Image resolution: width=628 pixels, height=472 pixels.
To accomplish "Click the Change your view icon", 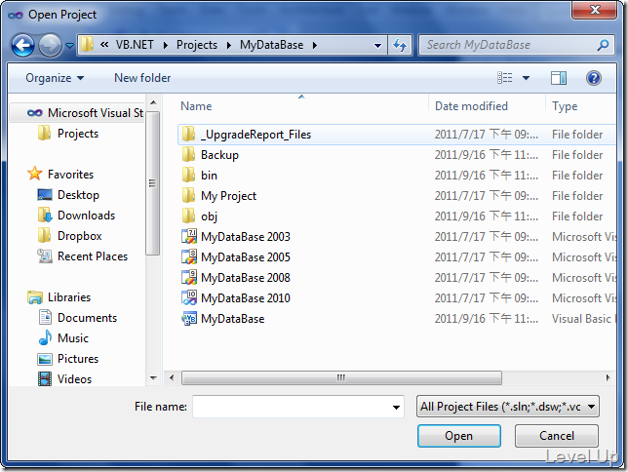I will [505, 77].
